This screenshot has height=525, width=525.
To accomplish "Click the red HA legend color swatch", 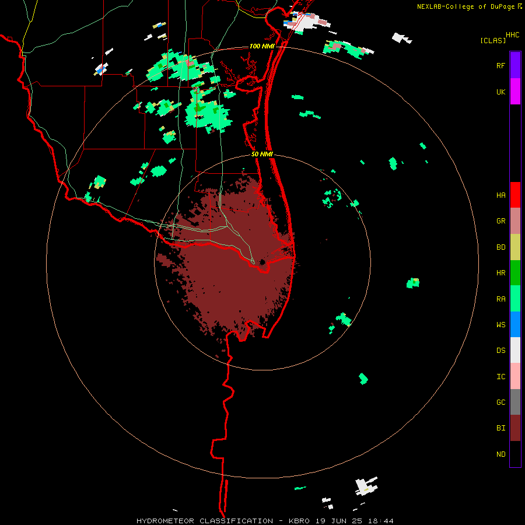I will [515, 195].
